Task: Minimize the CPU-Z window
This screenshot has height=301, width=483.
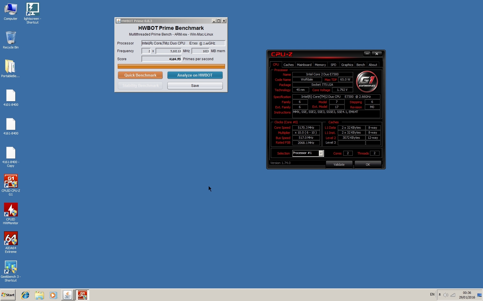Action: tap(367, 54)
